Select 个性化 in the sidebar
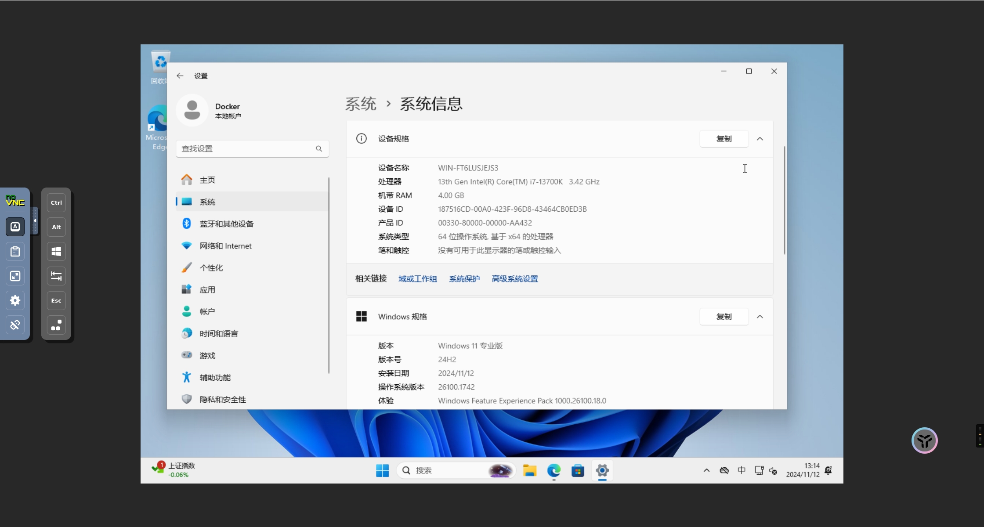Screen dimensions: 984x527 211,268
